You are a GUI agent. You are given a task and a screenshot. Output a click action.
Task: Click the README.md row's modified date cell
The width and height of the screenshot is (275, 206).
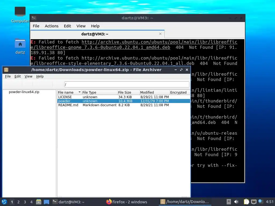tap(154, 105)
